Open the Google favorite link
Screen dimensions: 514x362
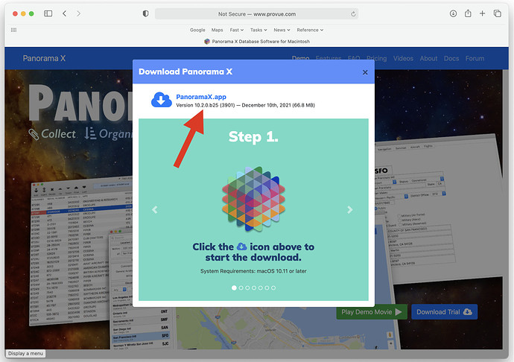pyautogui.click(x=197, y=30)
